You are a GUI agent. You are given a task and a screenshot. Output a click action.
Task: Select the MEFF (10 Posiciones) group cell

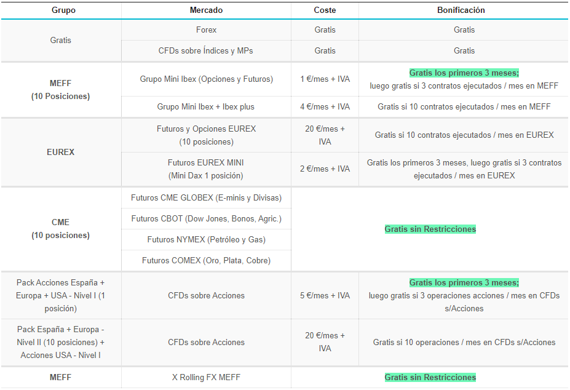60,90
